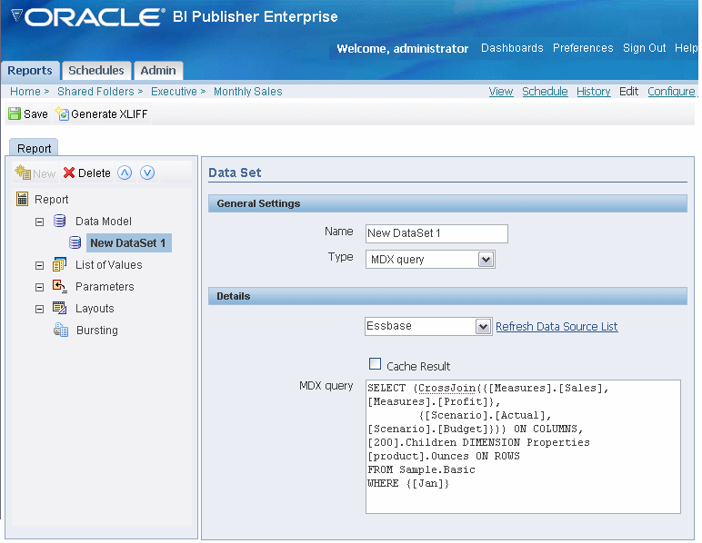
Task: Select Parameters tree item label
Action: pos(105,286)
